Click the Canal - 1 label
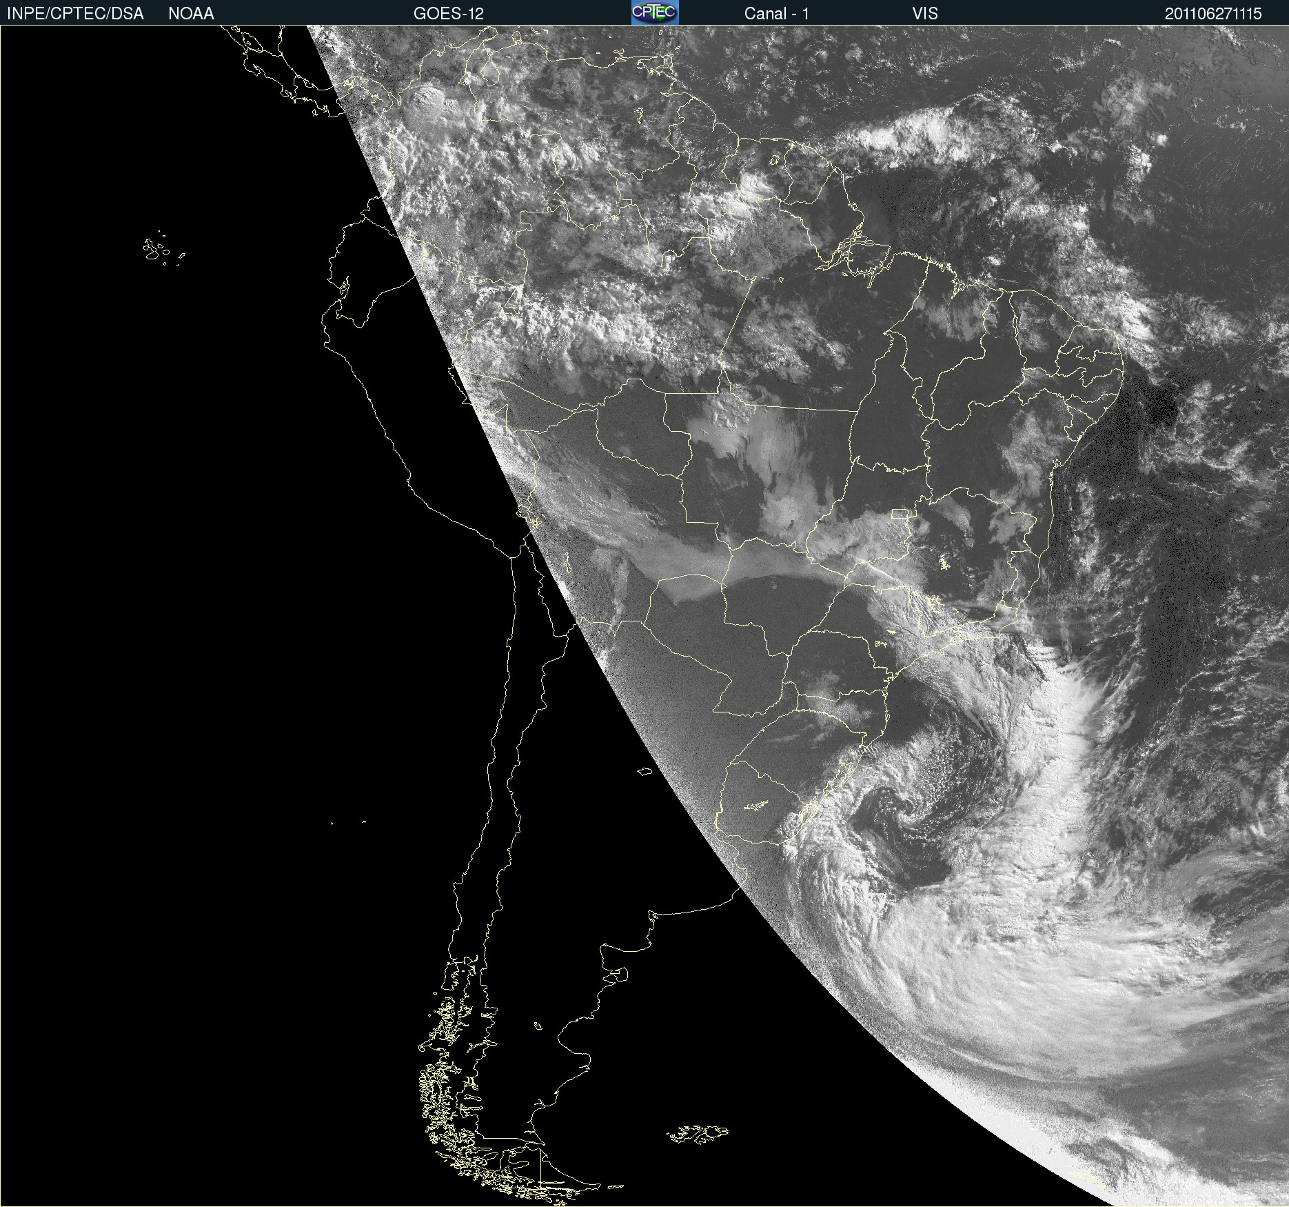The width and height of the screenshot is (1289, 1207). [777, 14]
